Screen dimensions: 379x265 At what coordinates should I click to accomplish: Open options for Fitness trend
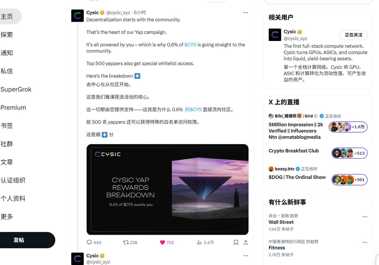pyautogui.click(x=365, y=242)
